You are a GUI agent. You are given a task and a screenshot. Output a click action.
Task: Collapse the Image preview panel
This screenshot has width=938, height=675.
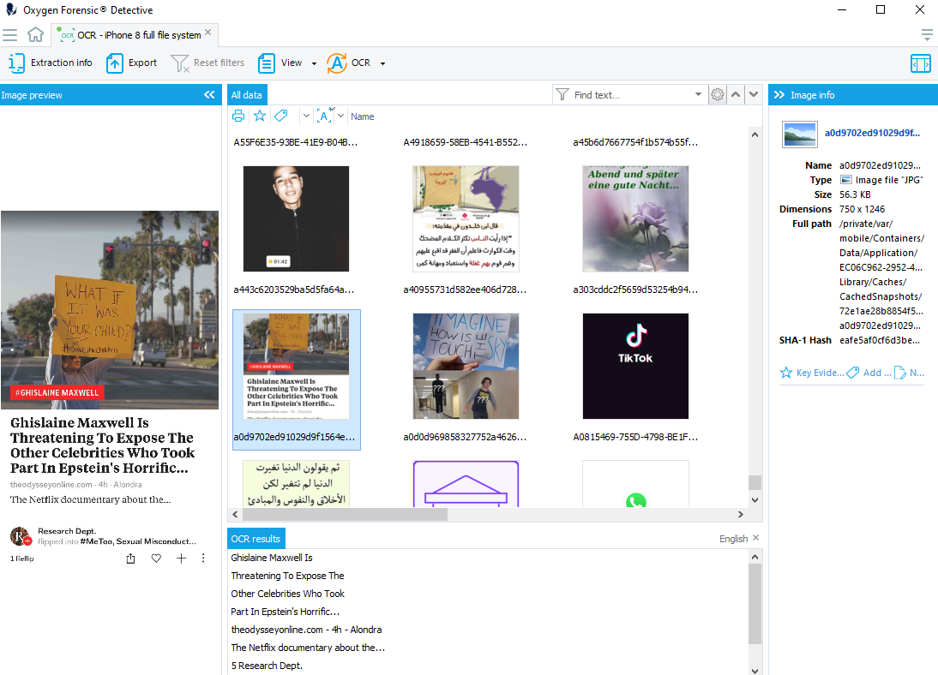pos(209,95)
